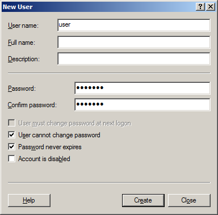Click the question mark help icon in title bar
Image resolution: width=218 pixels, height=215 pixels.
(x=200, y=7)
